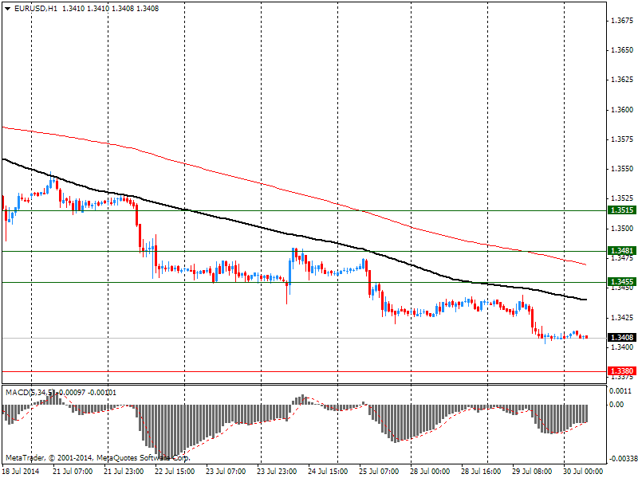Select the 1.3425 price scale value

pyautogui.click(x=623, y=317)
